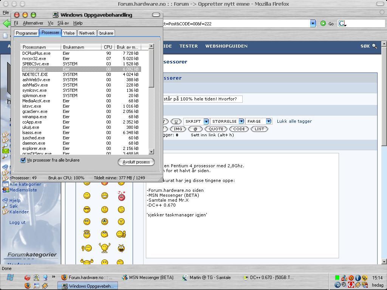Switch to the Ytelse tab
Screen dimensions: 387x290
coord(69,33)
